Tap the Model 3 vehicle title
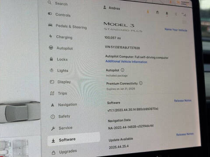 119,24
